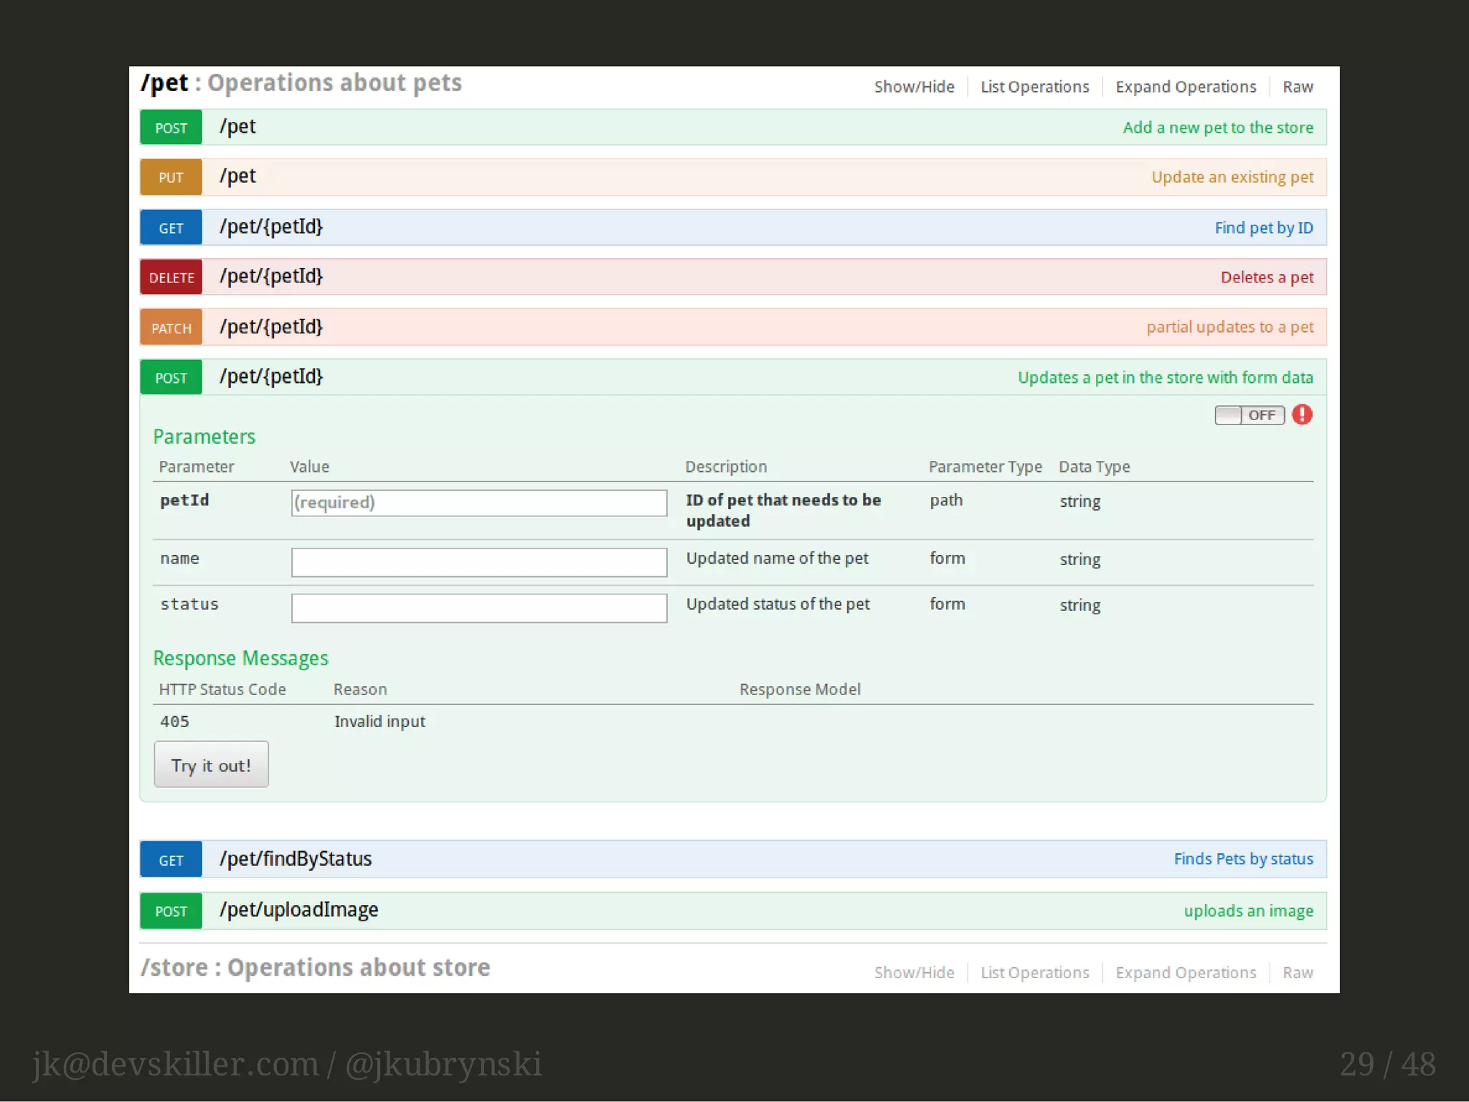Toggle the OFF authorization switch

click(x=1249, y=415)
